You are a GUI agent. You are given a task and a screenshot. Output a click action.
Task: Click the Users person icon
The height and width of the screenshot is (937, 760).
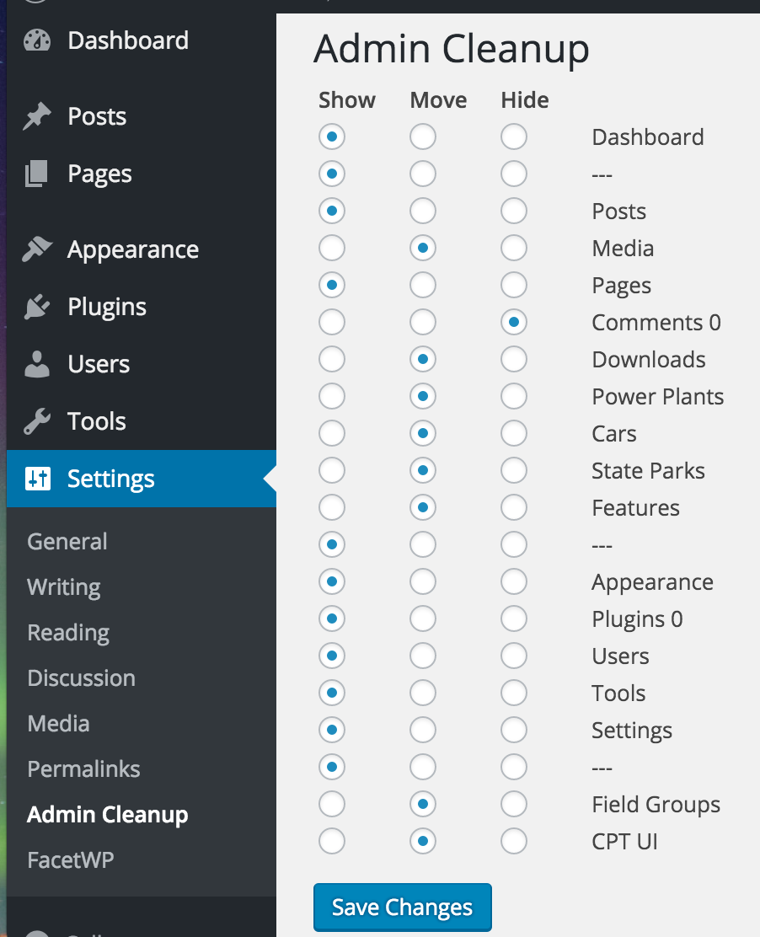(x=38, y=365)
